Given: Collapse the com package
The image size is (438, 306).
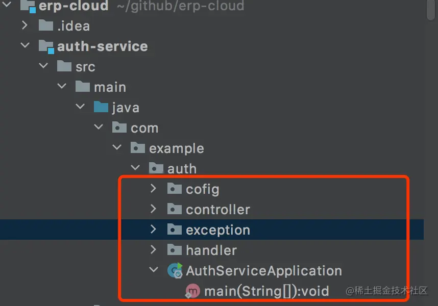Looking at the screenshot, I should tap(99, 126).
